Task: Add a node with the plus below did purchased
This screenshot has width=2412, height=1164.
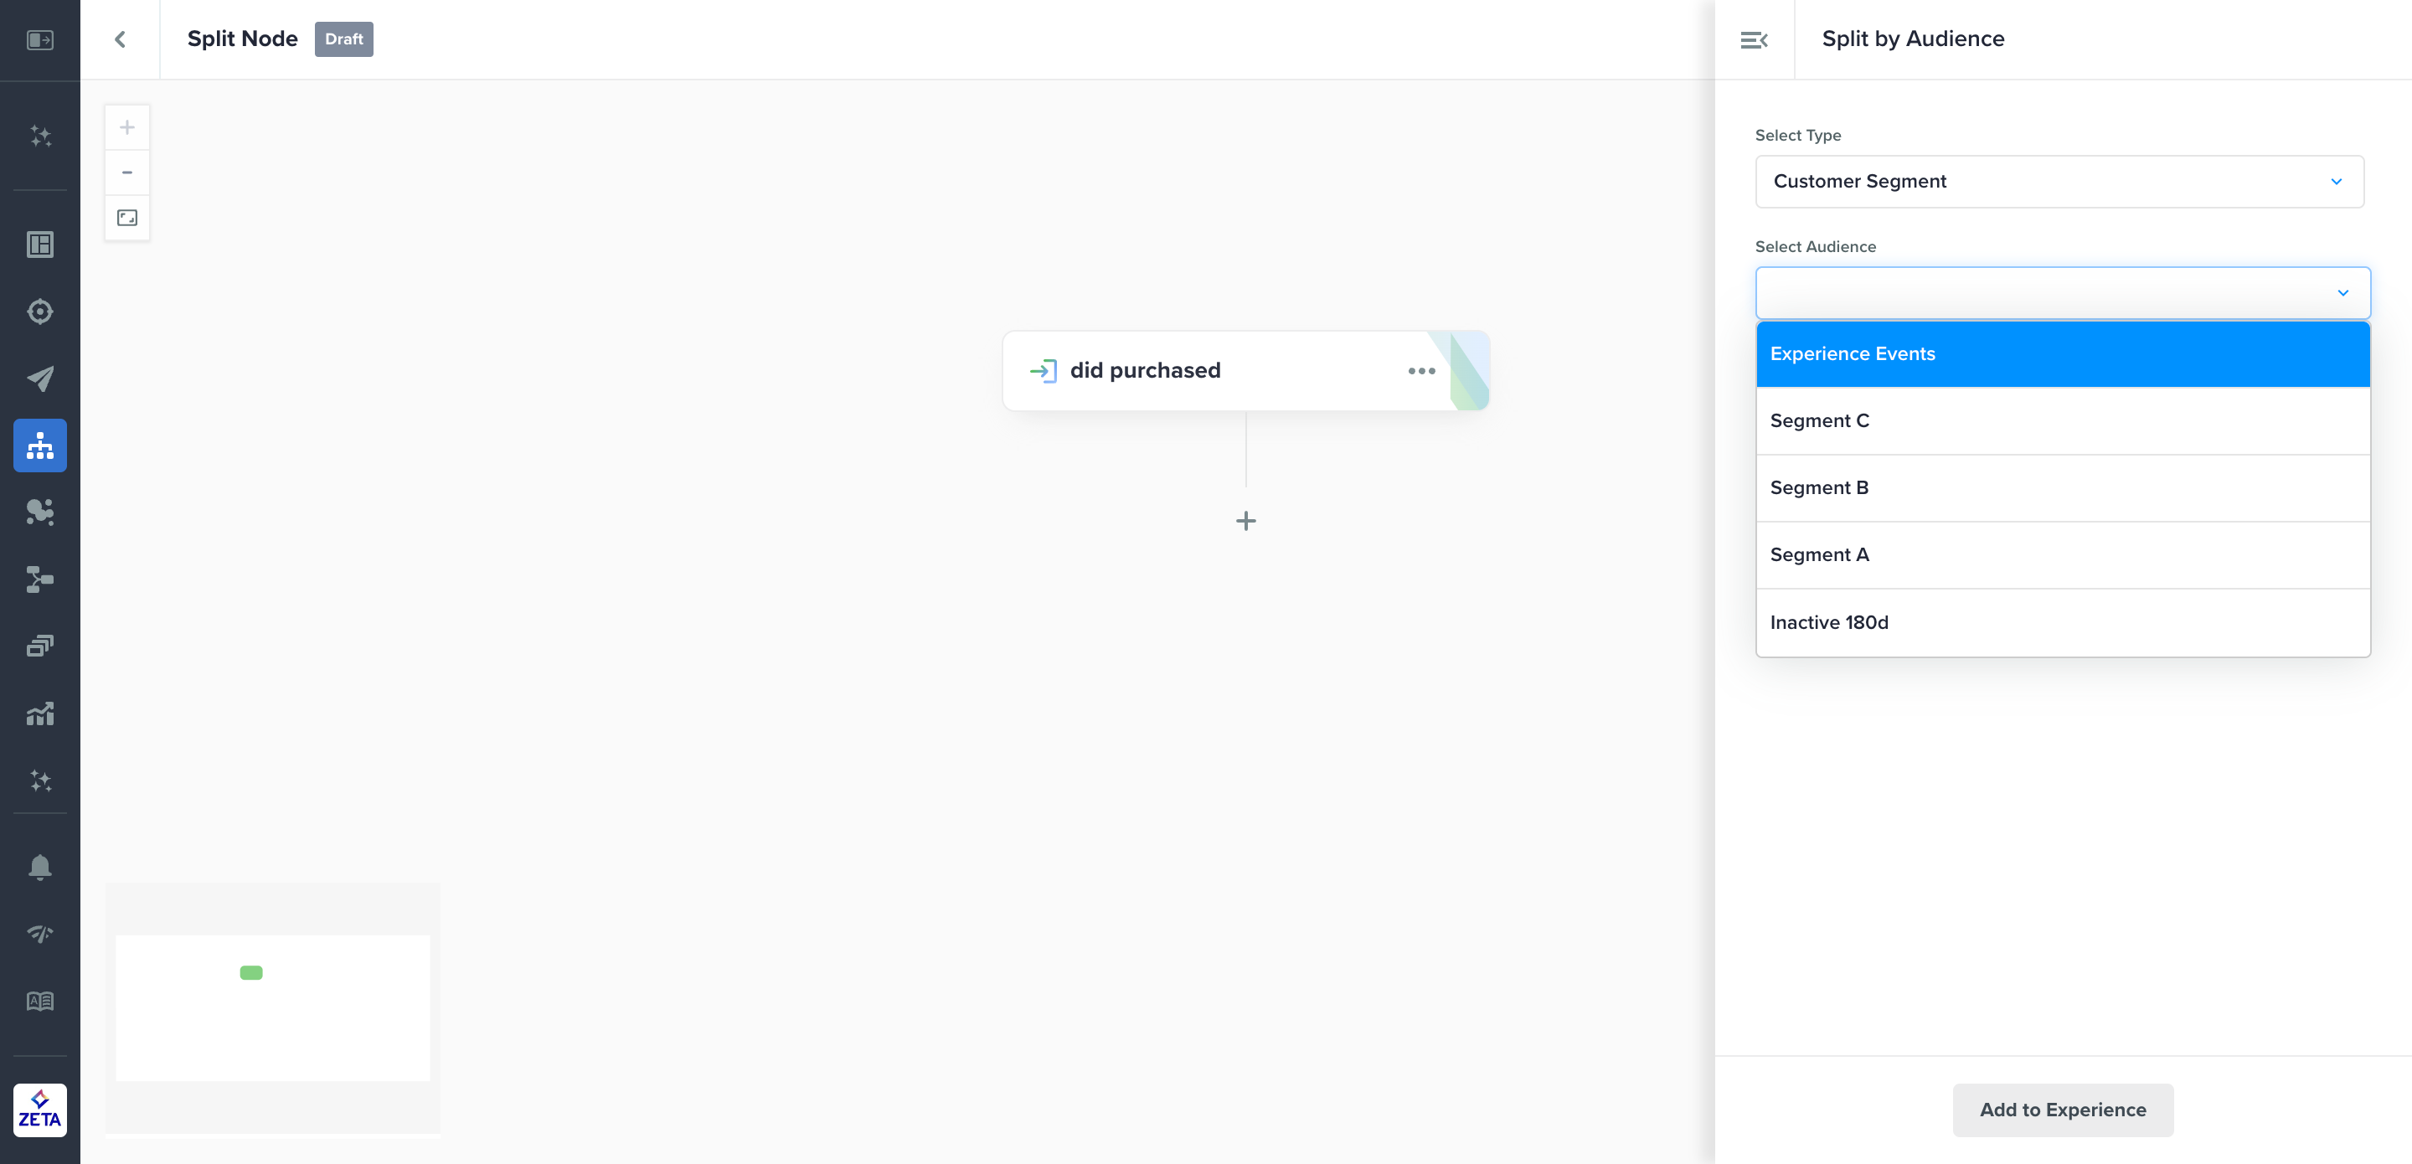Action: click(1246, 521)
